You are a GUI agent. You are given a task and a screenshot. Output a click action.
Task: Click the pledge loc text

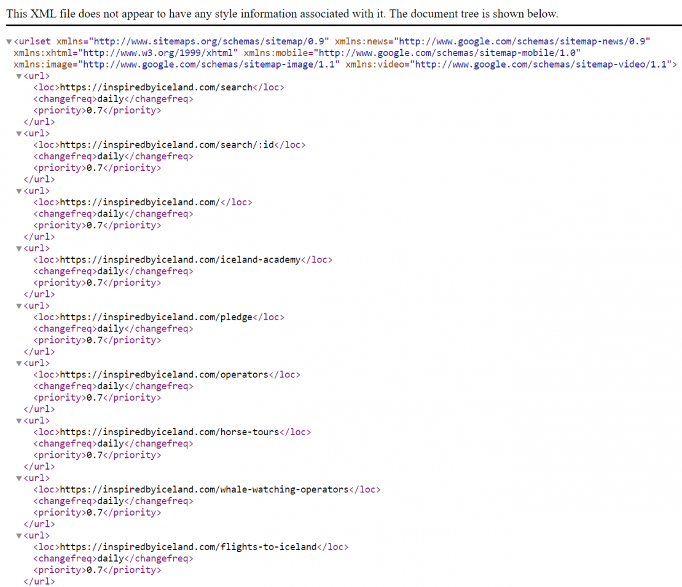coord(156,317)
